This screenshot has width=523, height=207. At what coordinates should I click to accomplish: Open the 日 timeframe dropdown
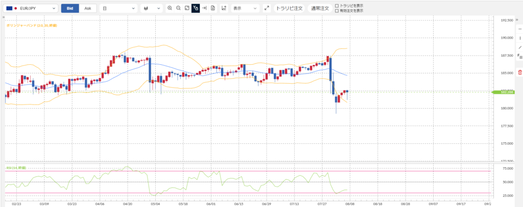[x=118, y=8]
